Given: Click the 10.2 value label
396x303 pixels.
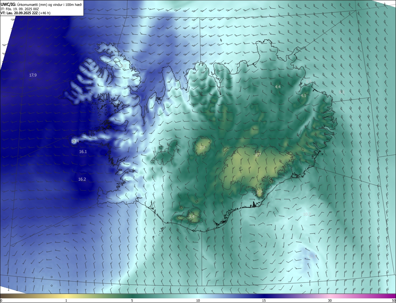Looking at the screenshot, I should point(307,214).
